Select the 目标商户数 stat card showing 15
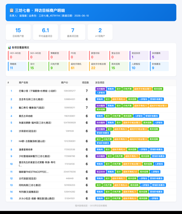Screen dimensions: 182x214 point(18,32)
